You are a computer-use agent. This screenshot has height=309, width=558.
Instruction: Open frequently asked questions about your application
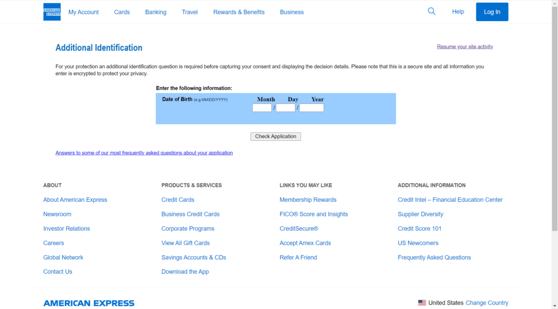click(144, 153)
